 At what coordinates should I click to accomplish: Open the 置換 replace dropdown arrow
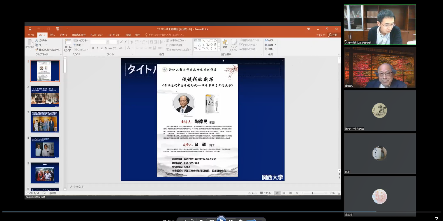(275, 45)
